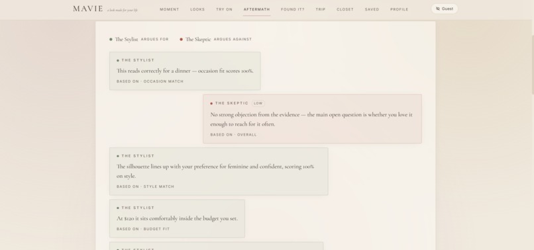Click 'The Stylist' legend label
The height and width of the screenshot is (250, 534).
pyautogui.click(x=127, y=40)
